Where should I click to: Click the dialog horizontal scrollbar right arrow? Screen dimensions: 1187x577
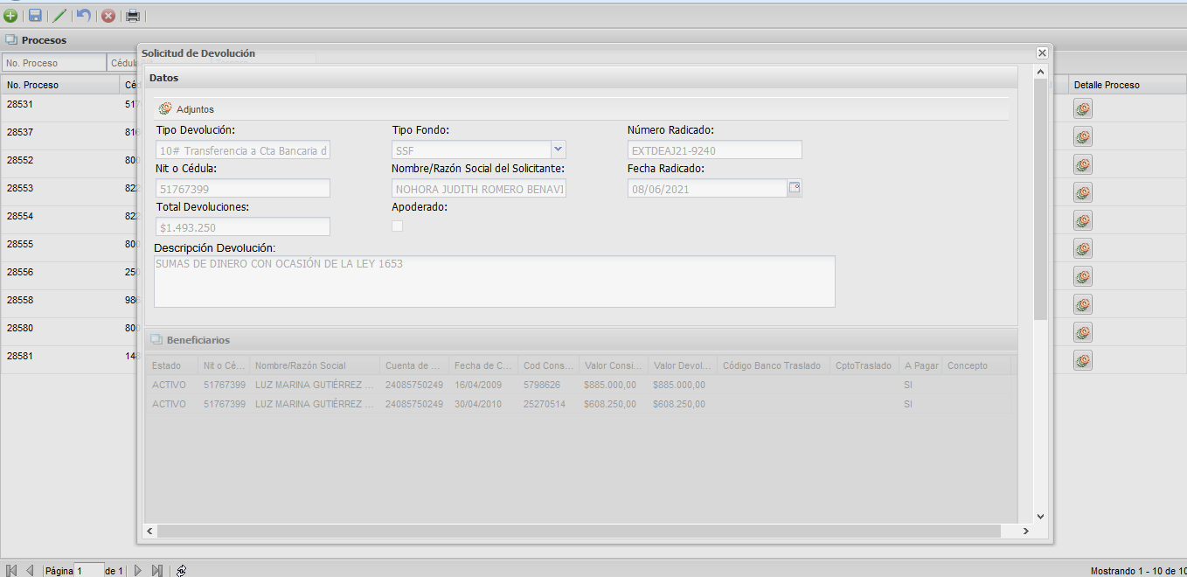point(1026,531)
